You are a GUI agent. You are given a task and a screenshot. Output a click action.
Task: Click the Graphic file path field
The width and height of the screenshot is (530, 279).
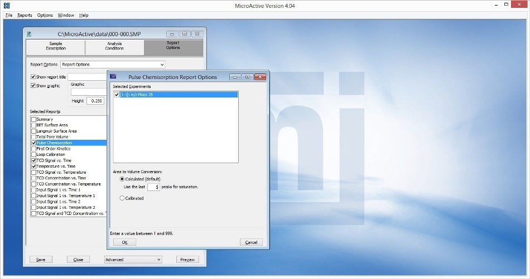coord(89,92)
